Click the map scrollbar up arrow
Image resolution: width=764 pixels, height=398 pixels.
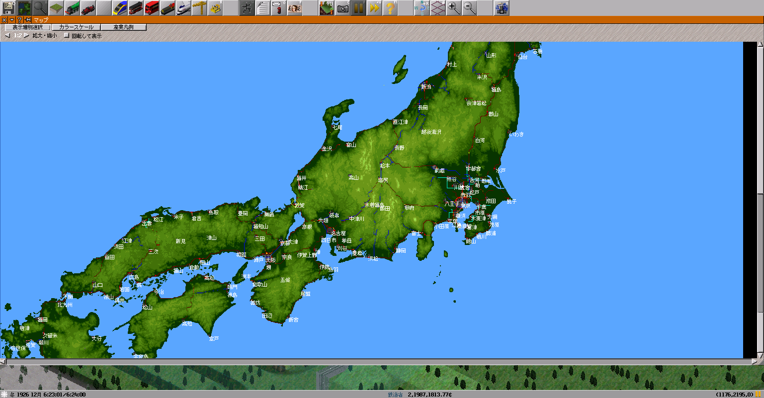pos(760,45)
